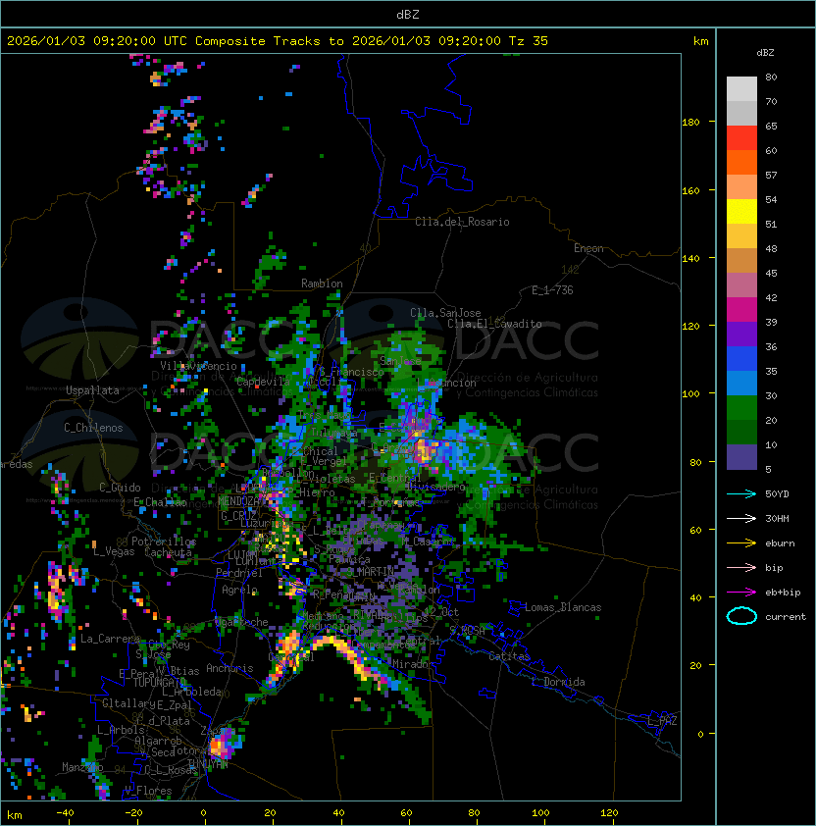Click the 'km' unit label at bottom-left corner
Screen dimensions: 816x826
(15, 815)
